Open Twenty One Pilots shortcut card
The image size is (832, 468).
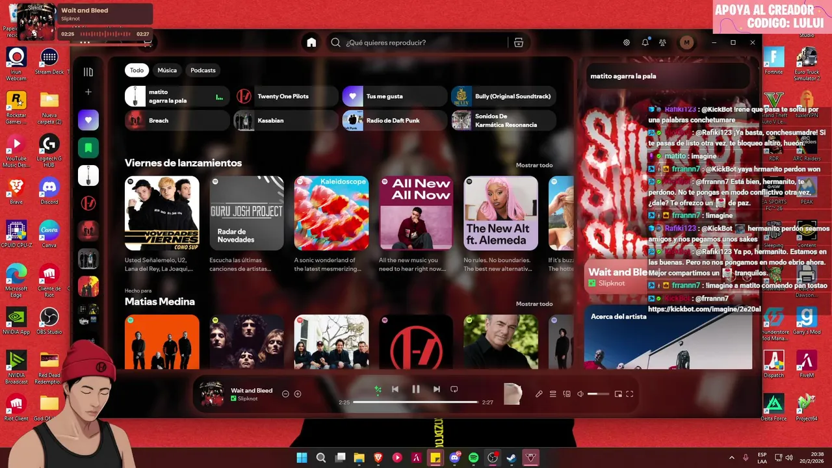point(285,96)
